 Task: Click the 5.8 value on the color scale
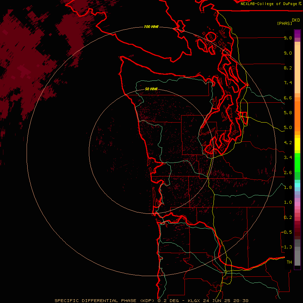click(288, 113)
